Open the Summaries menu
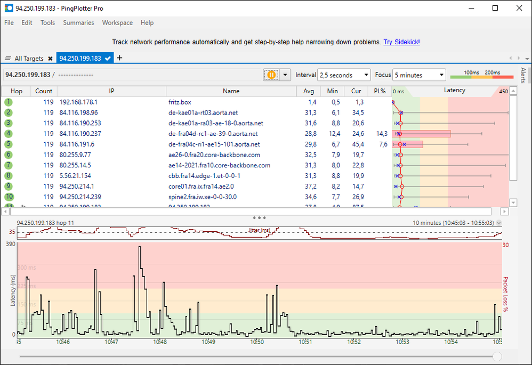This screenshot has width=532, height=365. click(x=78, y=23)
